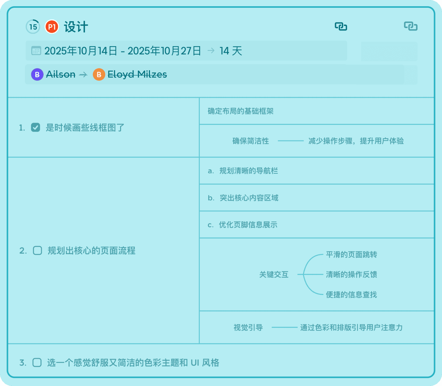This screenshot has height=386, width=442.
Task: Click the progress circle showing 15
Action: [33, 26]
